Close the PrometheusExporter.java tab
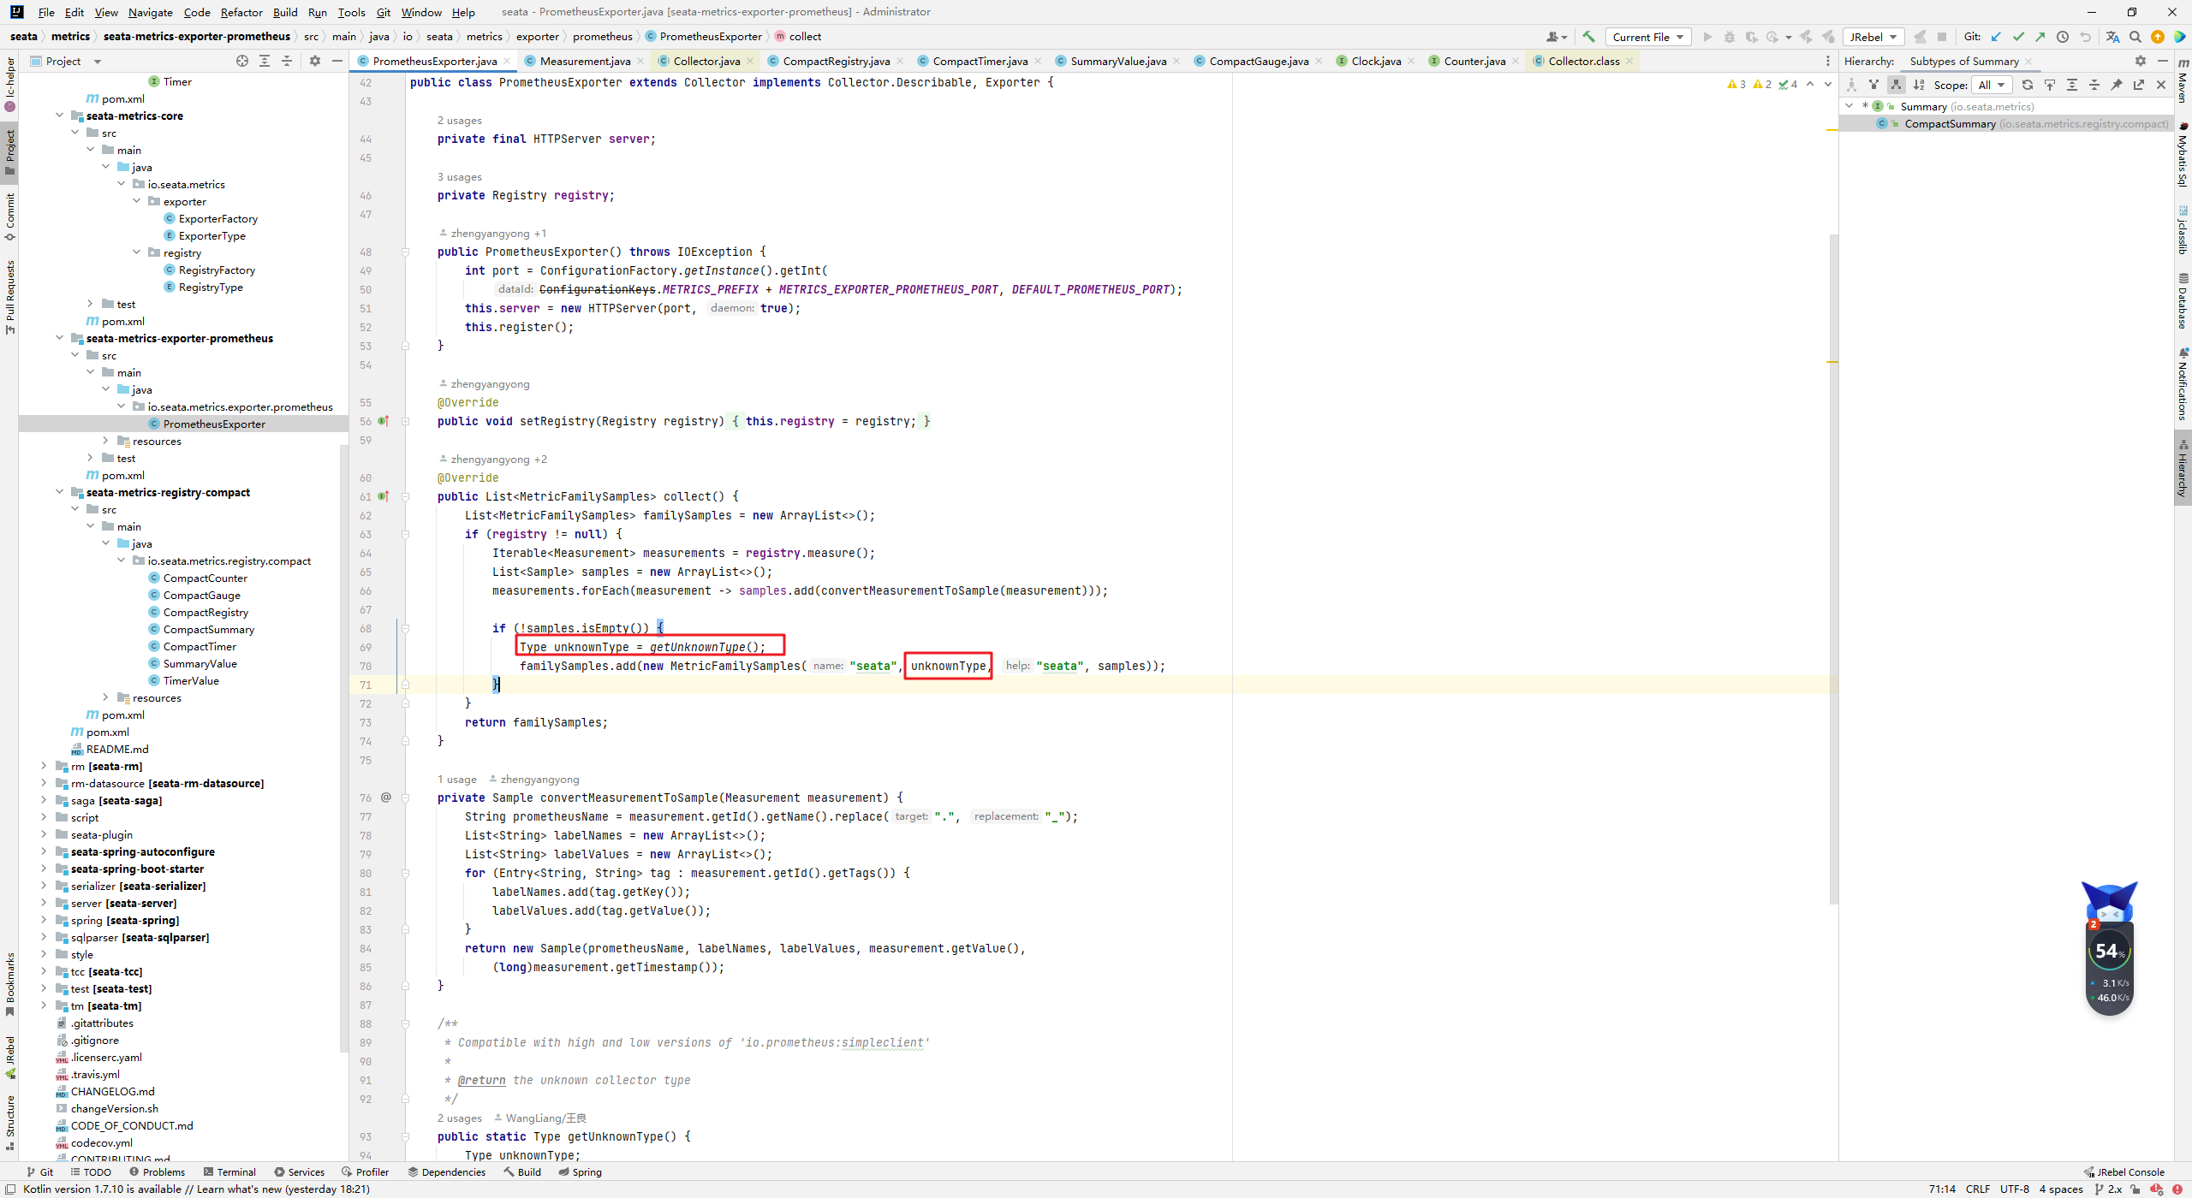 tap(507, 61)
